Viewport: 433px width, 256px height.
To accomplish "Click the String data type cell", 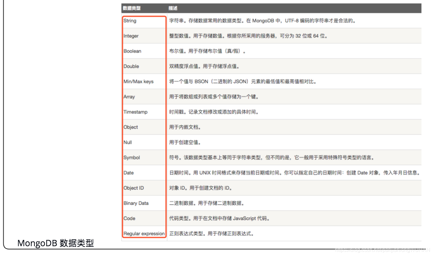I will 130,21.
